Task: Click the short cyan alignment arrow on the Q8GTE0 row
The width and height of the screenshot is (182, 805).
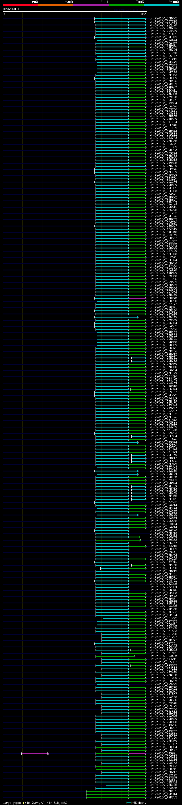Action: pos(117,317)
